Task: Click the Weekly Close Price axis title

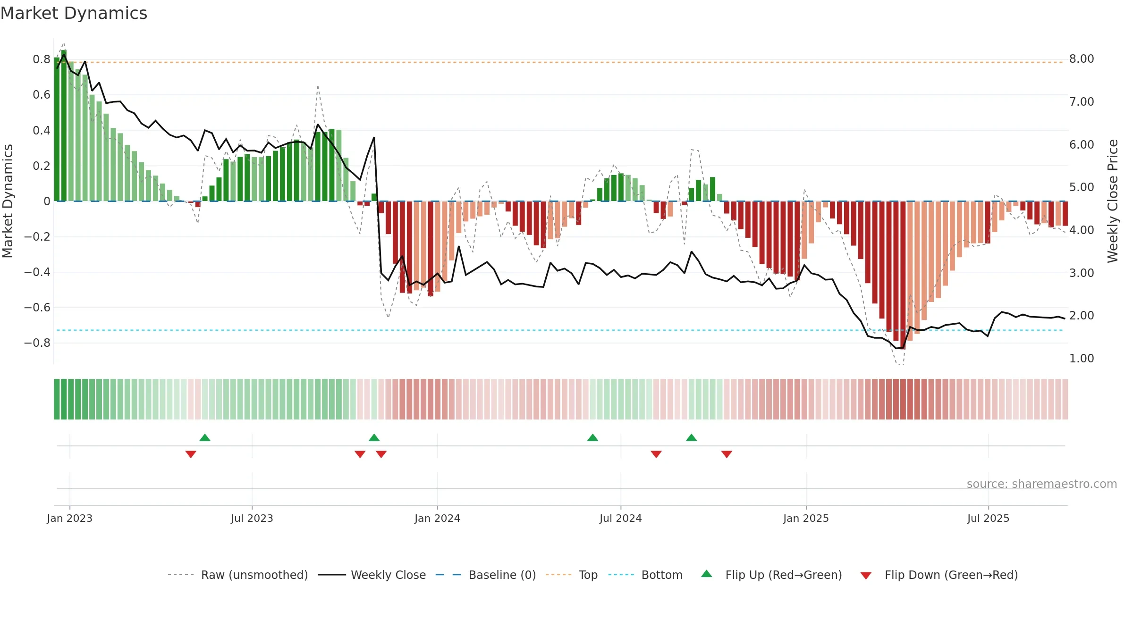Action: (x=1113, y=201)
